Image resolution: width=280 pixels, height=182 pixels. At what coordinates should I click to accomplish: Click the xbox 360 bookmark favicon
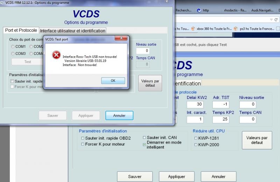coord(193,29)
